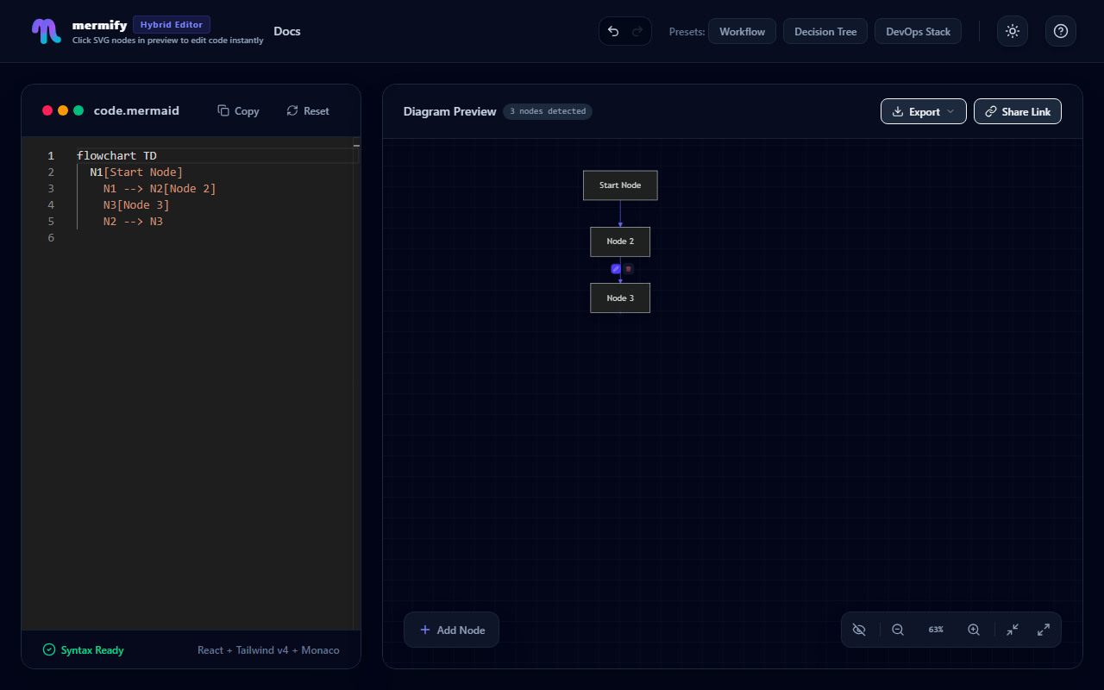Click the code.mermaid file name

136,110
